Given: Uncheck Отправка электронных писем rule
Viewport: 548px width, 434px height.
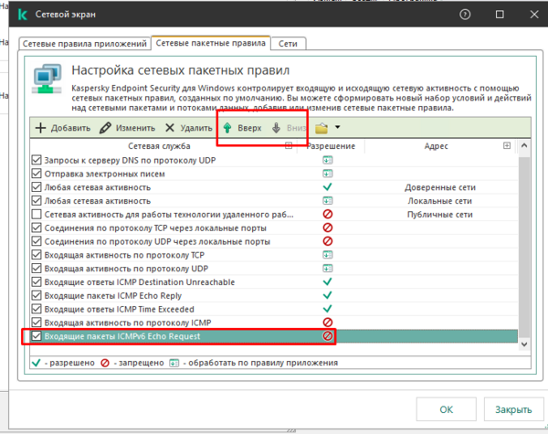Looking at the screenshot, I should click(37, 174).
